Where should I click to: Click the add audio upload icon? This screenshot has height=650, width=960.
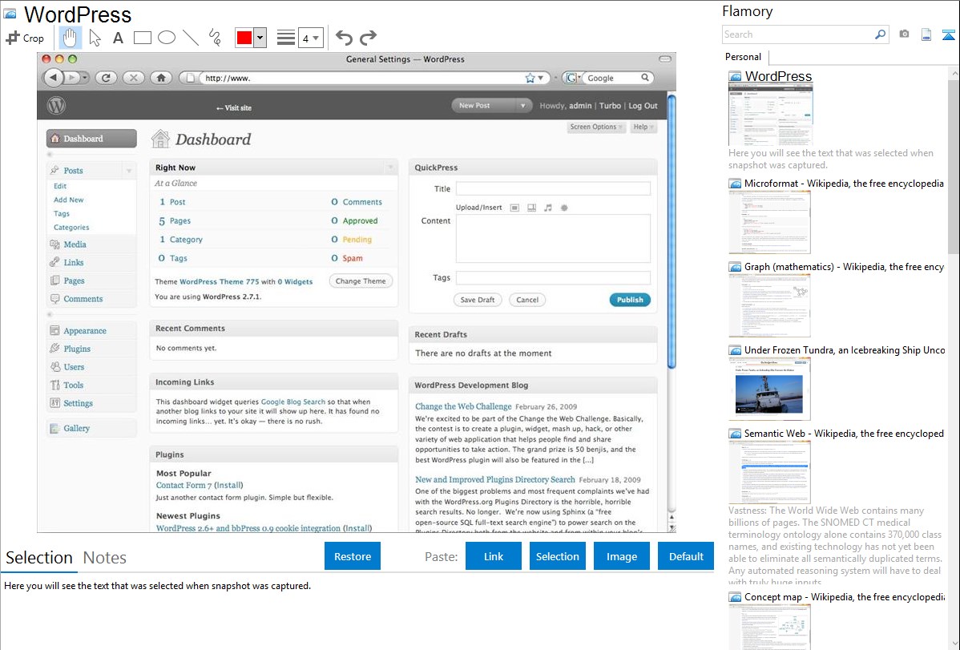(548, 208)
